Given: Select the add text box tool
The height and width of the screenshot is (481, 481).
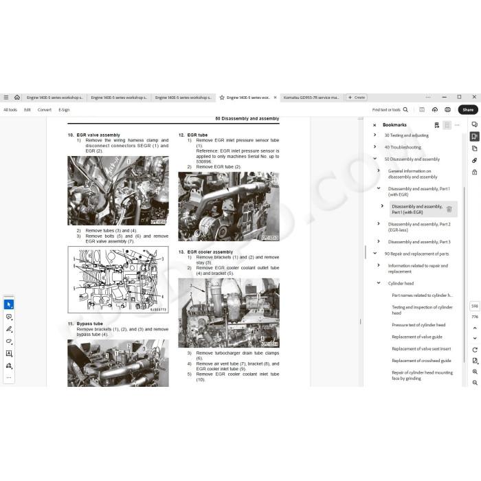Looking at the screenshot, I should point(9,353).
